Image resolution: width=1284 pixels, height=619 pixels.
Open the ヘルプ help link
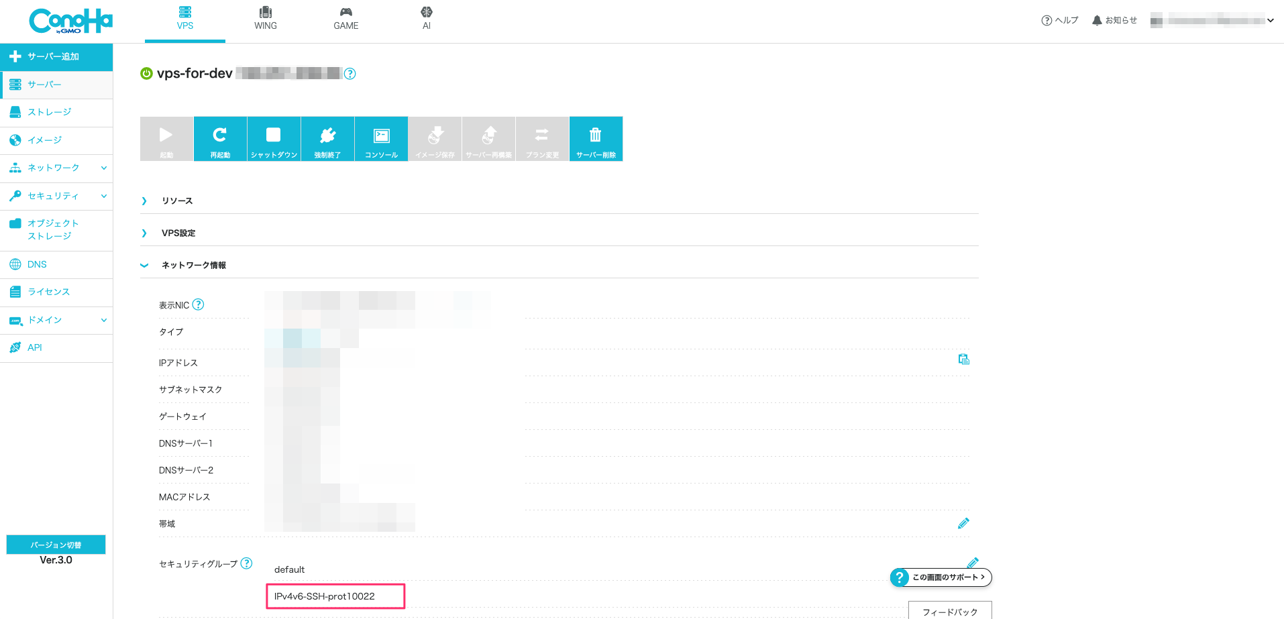point(1060,20)
